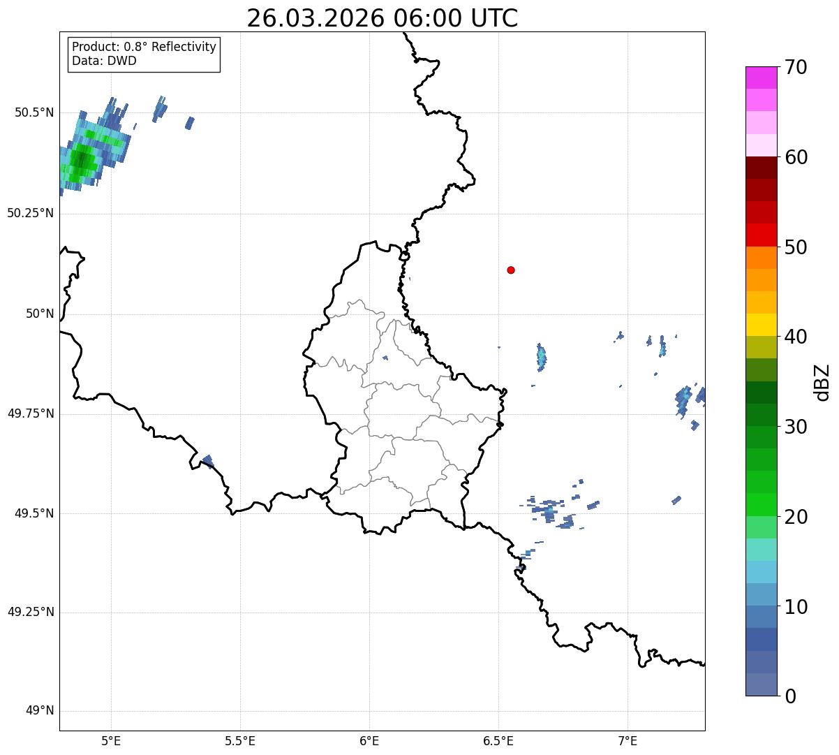839x755 pixels.
Task: Click the colorbar tick label 10
Action: coord(796,608)
